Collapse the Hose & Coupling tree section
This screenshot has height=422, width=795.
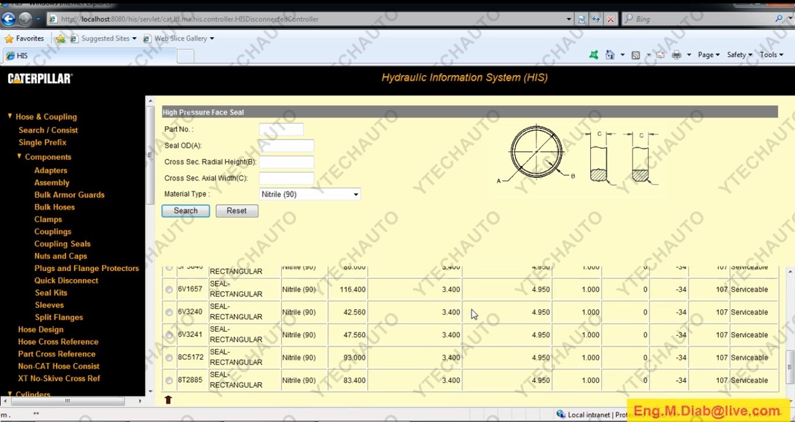click(10, 116)
